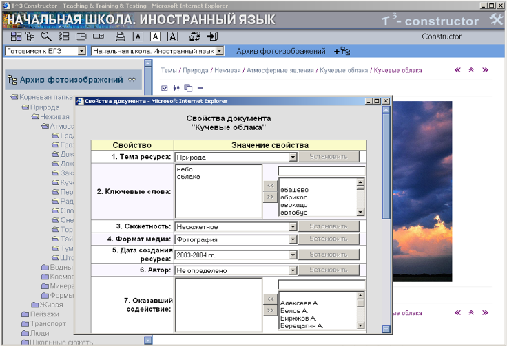This screenshot has width=507, height=346.
Task: Open the tree structure view icon
Action: pos(30,36)
